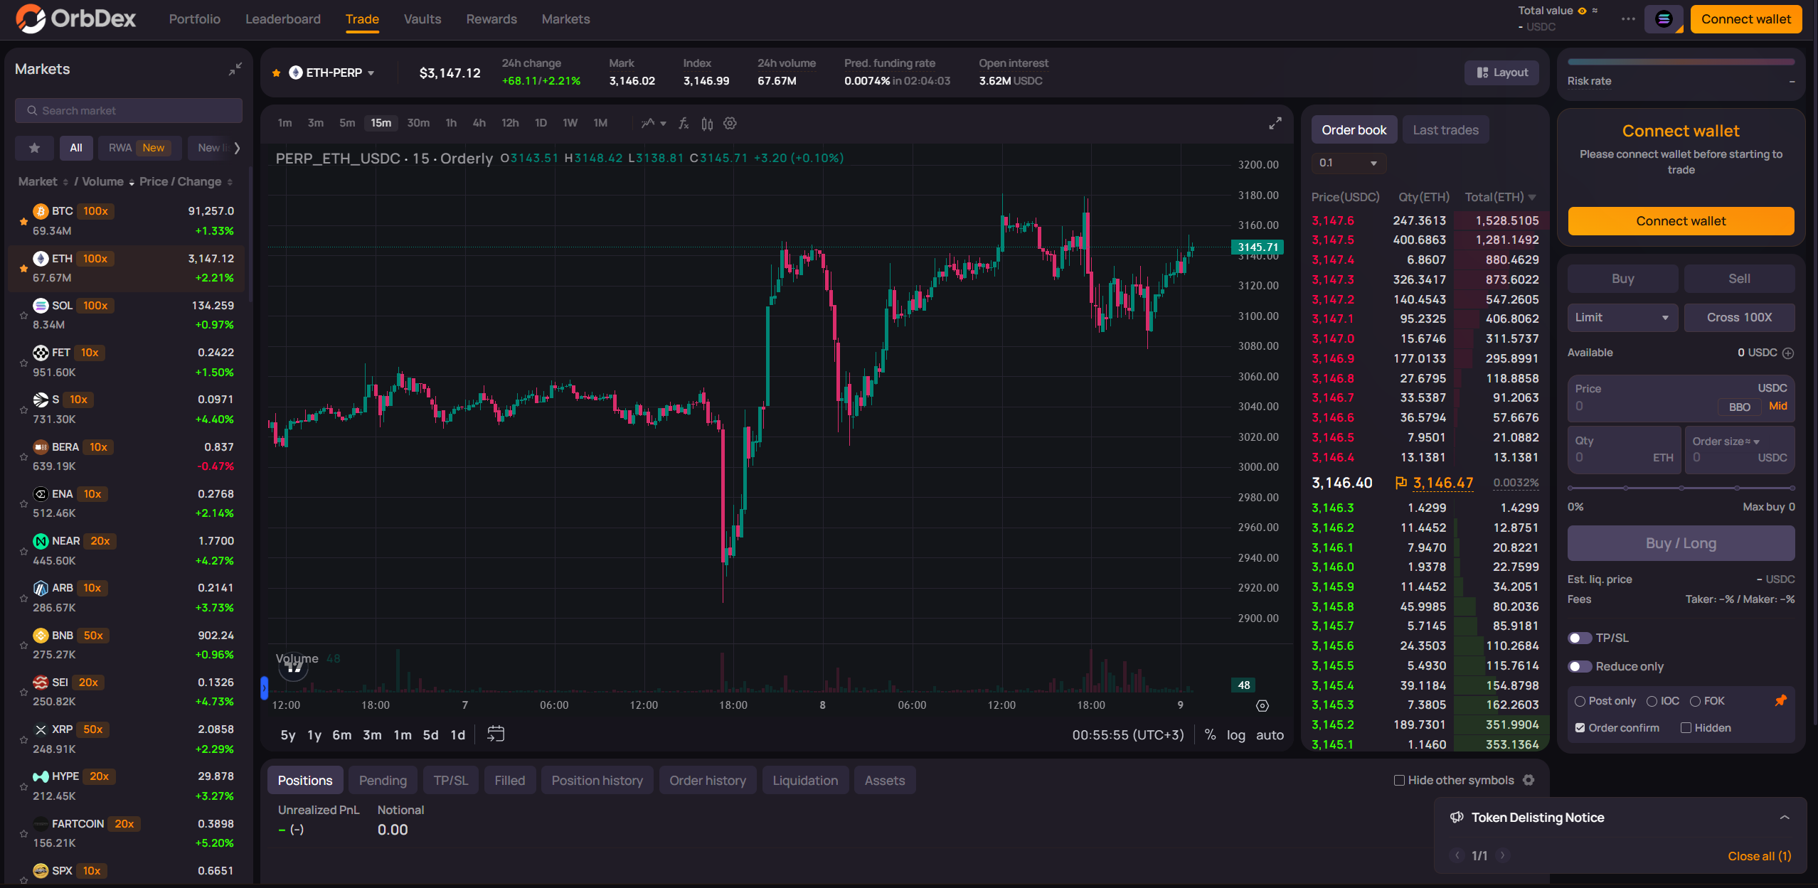Viewport: 1818px width, 888px height.
Task: Open positions table settings gear
Action: coord(1529,780)
